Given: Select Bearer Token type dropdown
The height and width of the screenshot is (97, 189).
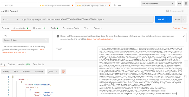Looking at the screenshot, I should click(x=25, y=40).
